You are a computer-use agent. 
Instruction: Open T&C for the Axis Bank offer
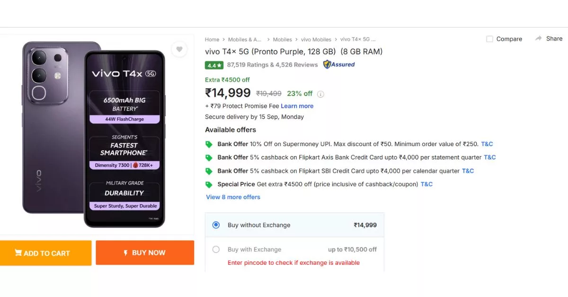click(490, 157)
